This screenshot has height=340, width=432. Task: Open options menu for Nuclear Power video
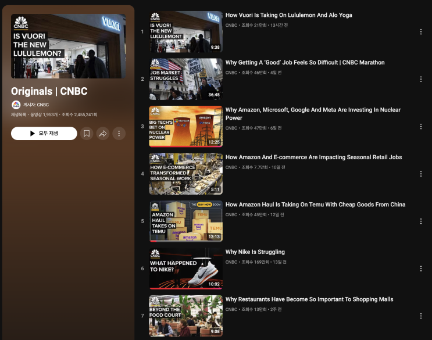421,126
